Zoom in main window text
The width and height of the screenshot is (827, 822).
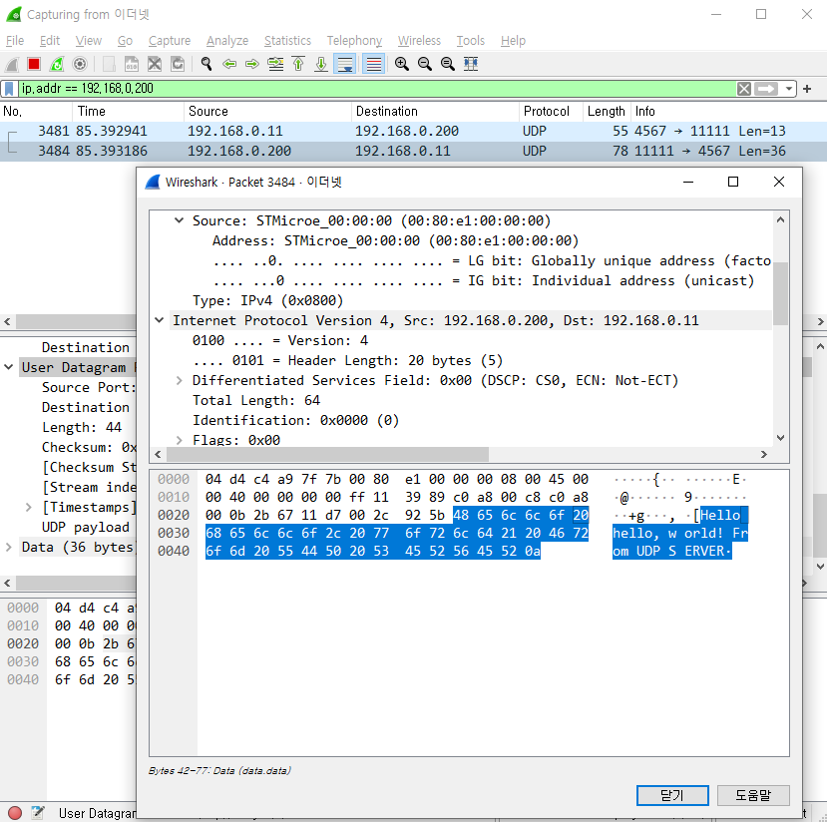(x=402, y=64)
